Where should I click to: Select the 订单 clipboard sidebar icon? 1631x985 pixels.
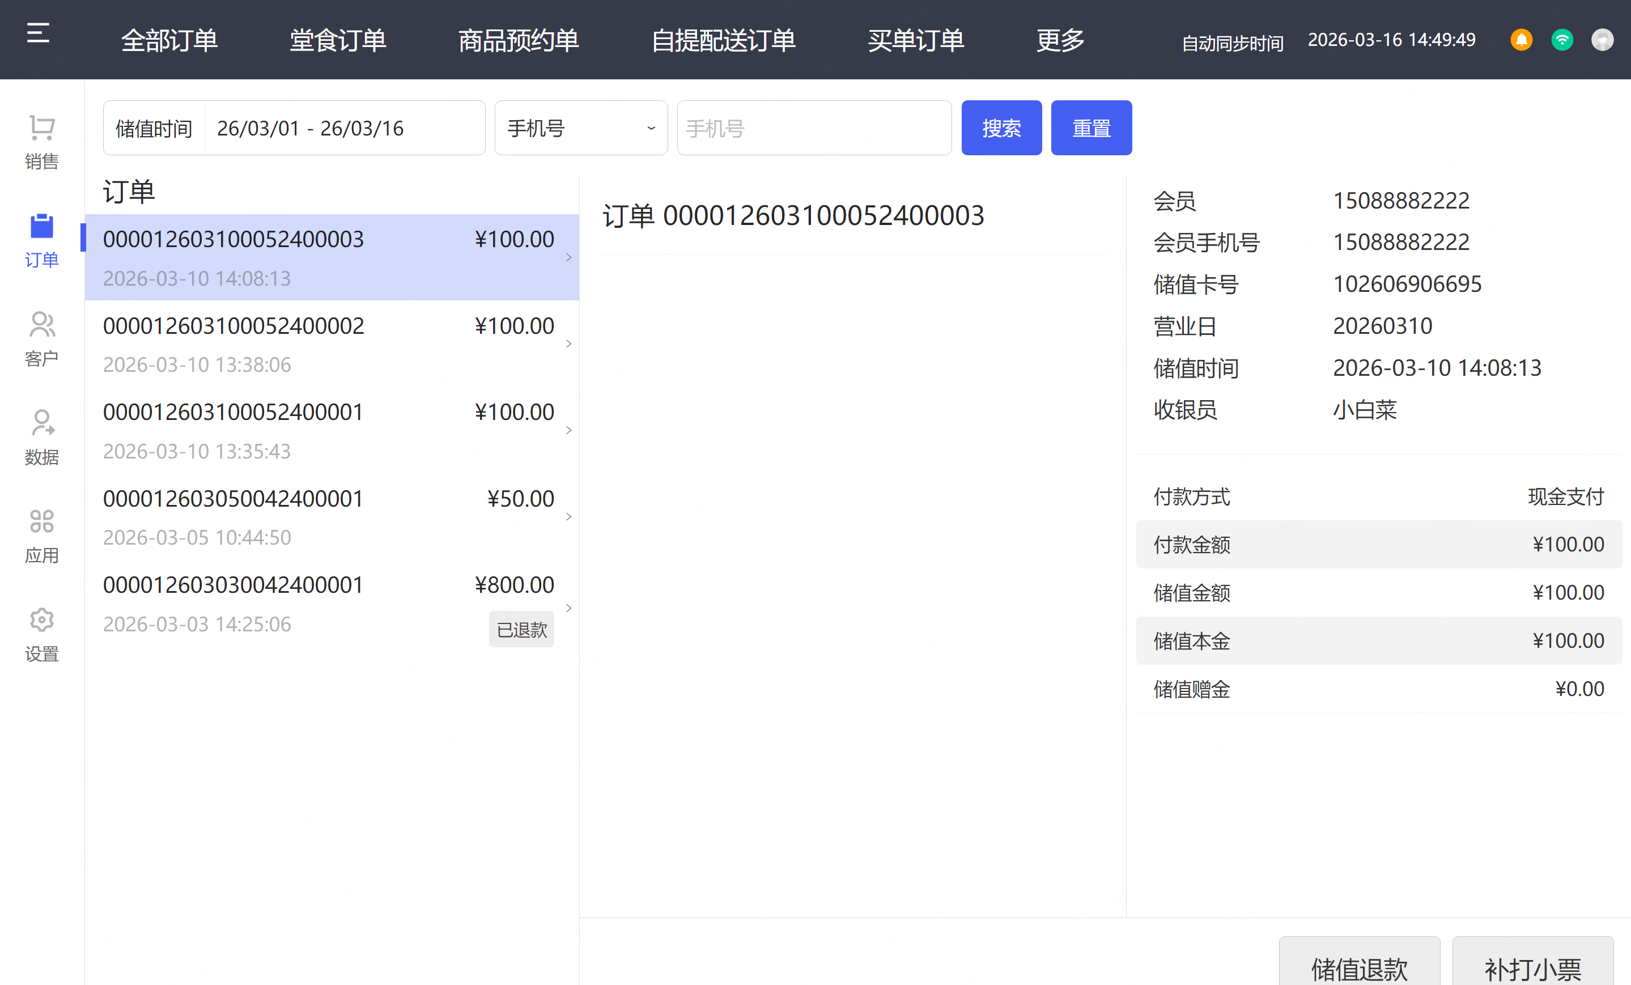(x=42, y=226)
